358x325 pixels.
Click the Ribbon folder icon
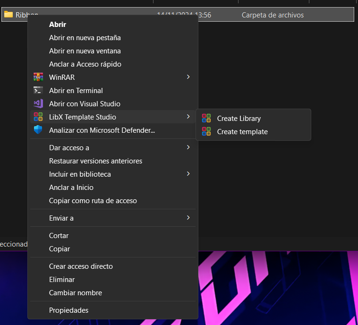coord(9,14)
